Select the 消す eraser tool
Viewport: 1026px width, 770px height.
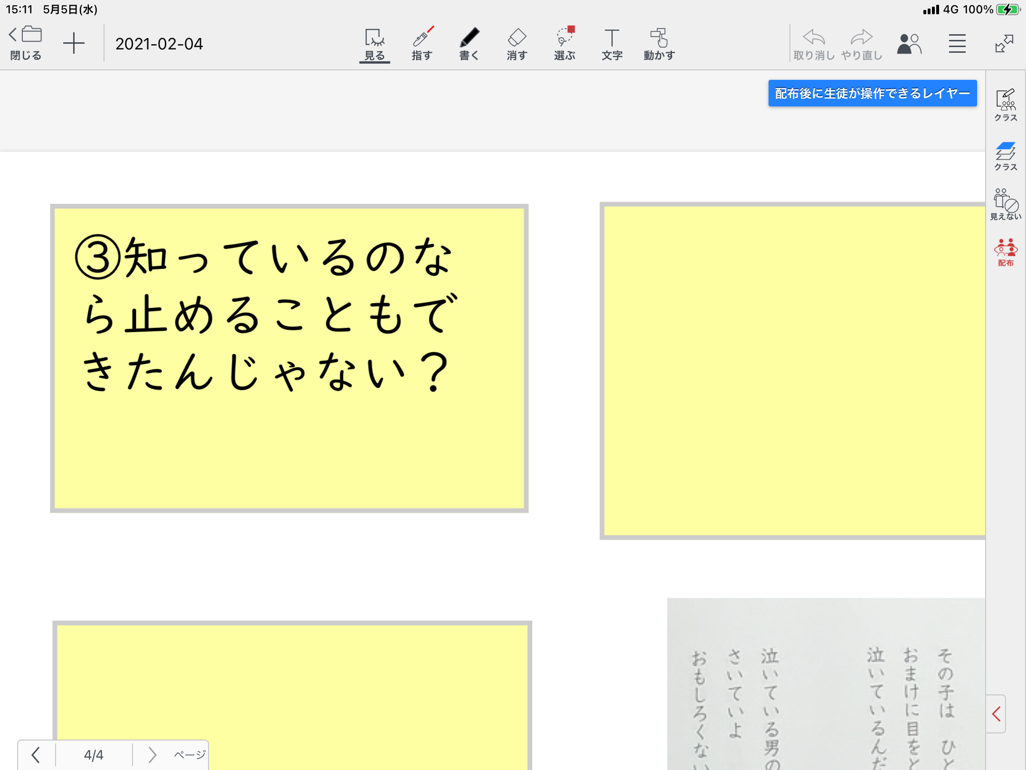coord(517,44)
